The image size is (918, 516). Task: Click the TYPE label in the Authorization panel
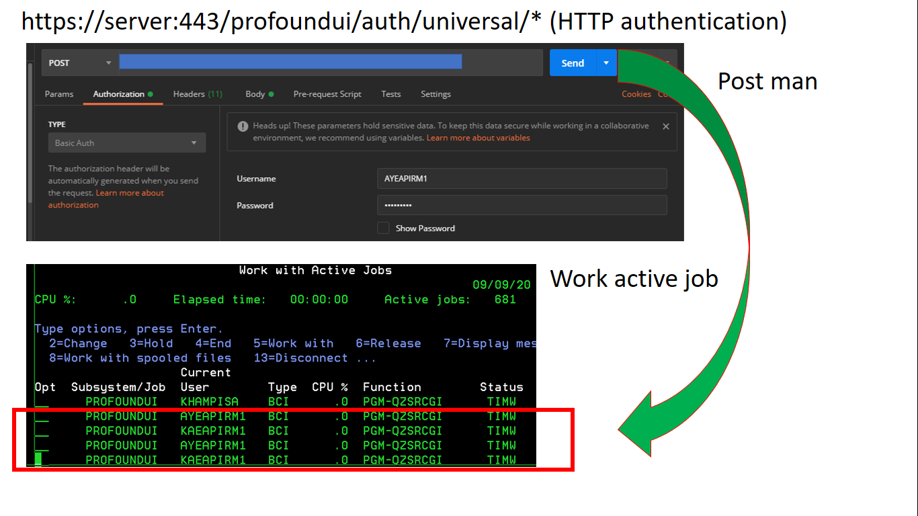tap(57, 124)
